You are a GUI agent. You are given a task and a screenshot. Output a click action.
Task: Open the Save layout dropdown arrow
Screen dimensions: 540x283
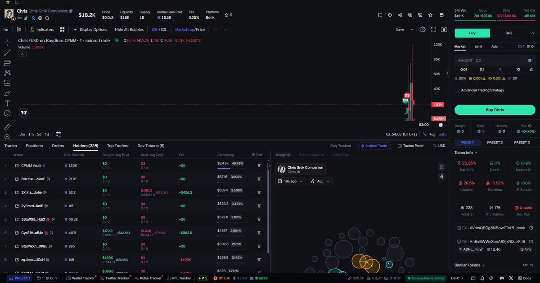[x=412, y=30]
